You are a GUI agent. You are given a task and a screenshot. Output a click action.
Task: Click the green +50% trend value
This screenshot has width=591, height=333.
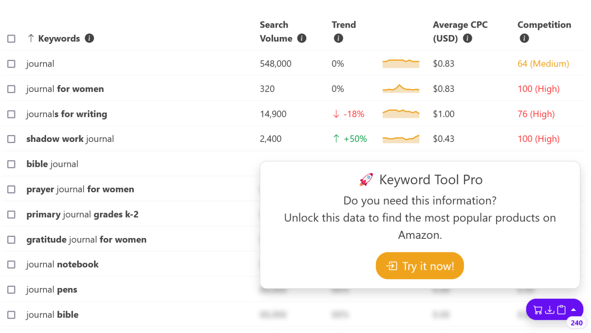(x=354, y=139)
